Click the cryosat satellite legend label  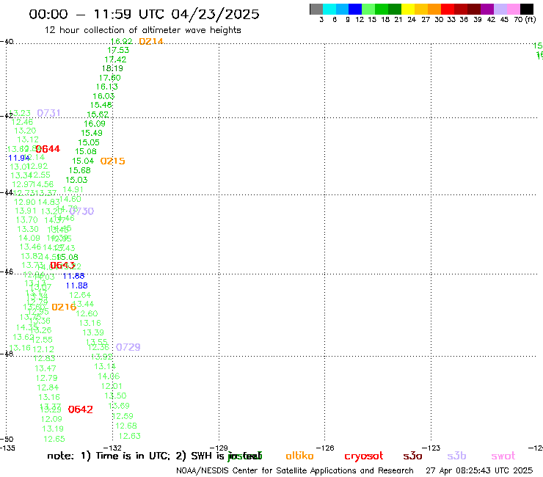[x=364, y=456]
